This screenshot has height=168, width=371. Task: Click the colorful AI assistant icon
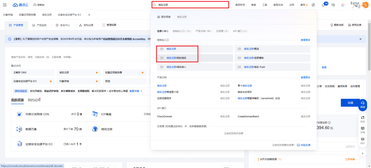pos(343,5)
